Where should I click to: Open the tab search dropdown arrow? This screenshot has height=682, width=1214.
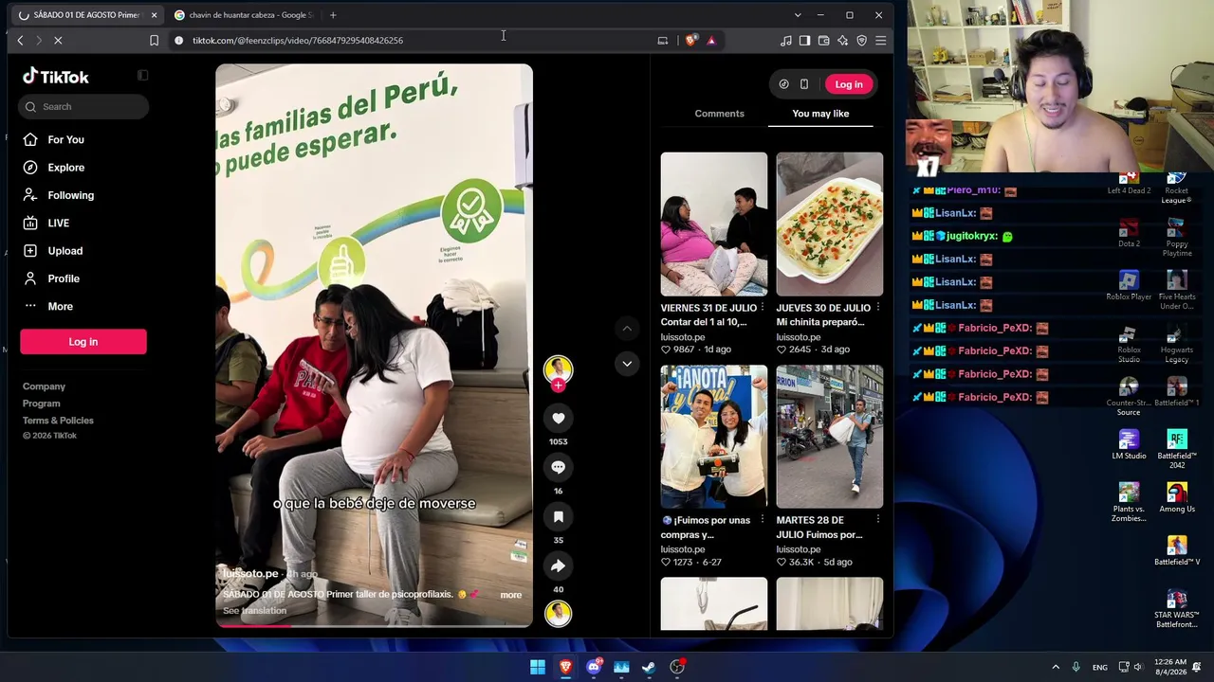[x=798, y=15]
